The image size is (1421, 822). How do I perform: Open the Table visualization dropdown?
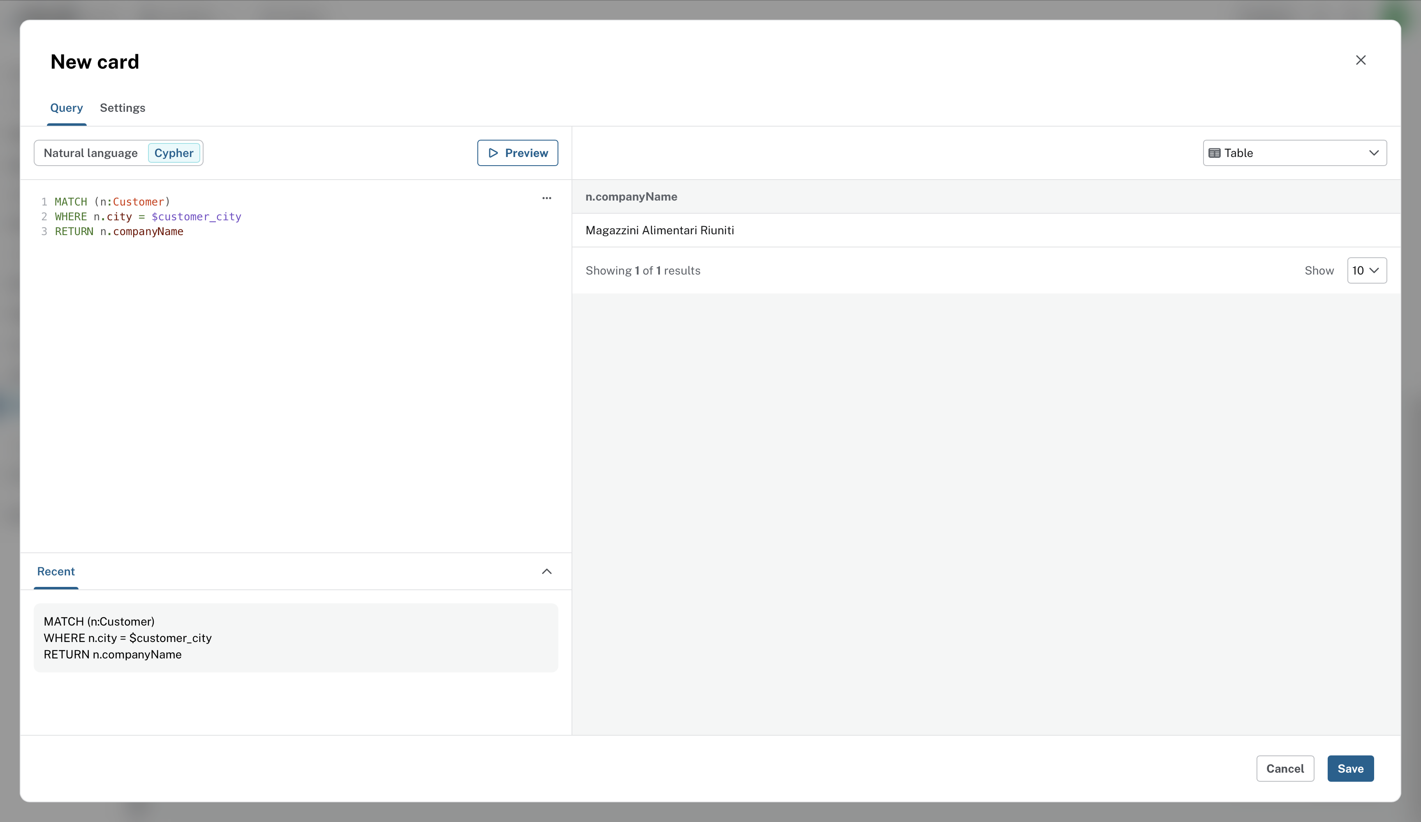pos(1294,153)
